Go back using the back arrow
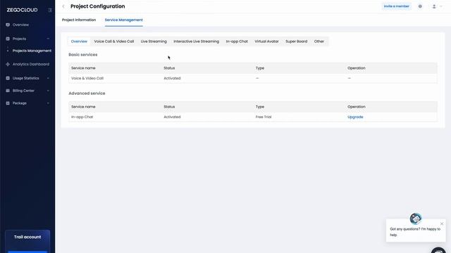The width and height of the screenshot is (451, 253). click(63, 6)
